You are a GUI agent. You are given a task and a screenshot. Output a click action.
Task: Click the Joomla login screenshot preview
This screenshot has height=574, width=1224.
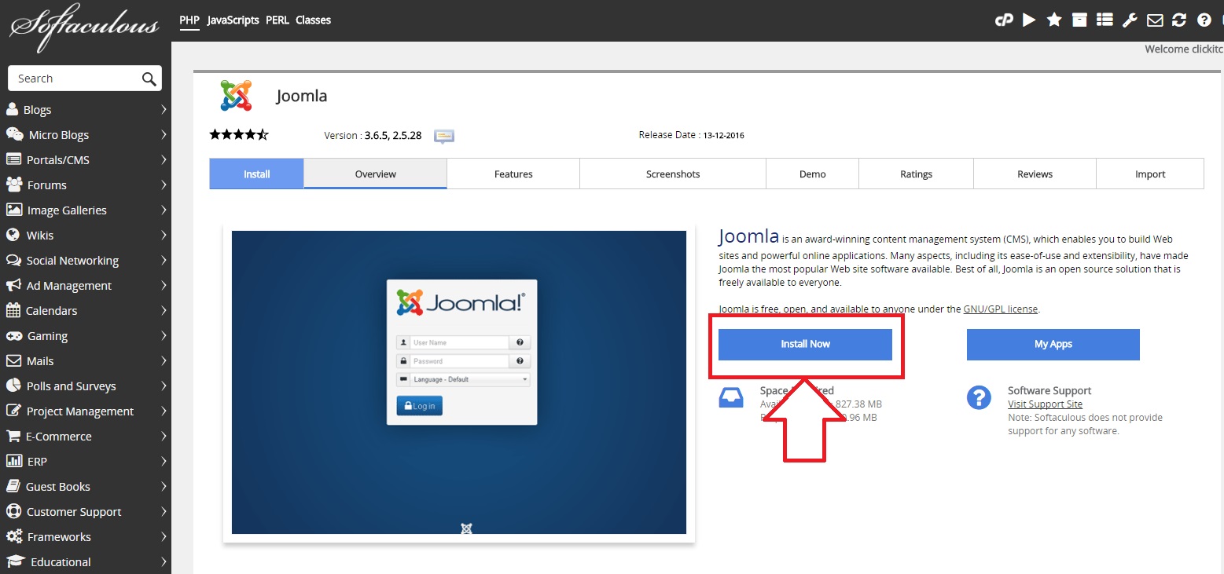(x=459, y=382)
